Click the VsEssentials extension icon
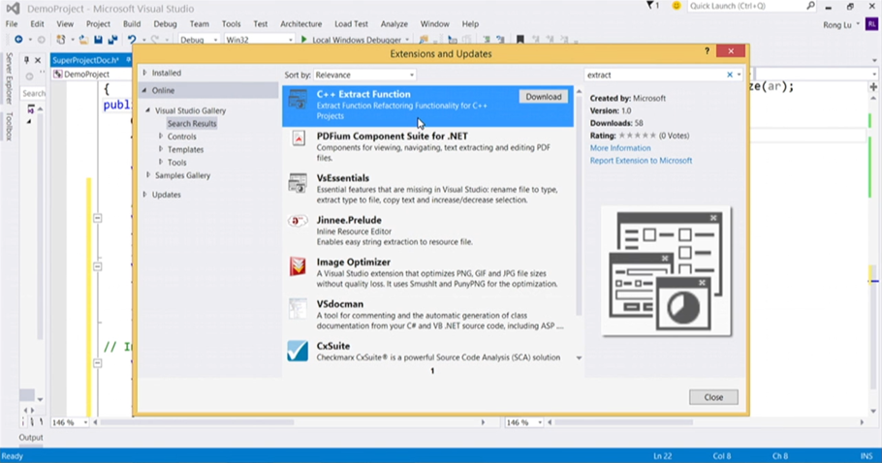 click(298, 183)
